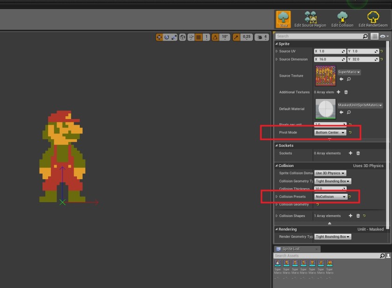Image resolution: width=392 pixels, height=288 pixels.
Task: Switch to the View mode tab
Action: click(x=282, y=18)
